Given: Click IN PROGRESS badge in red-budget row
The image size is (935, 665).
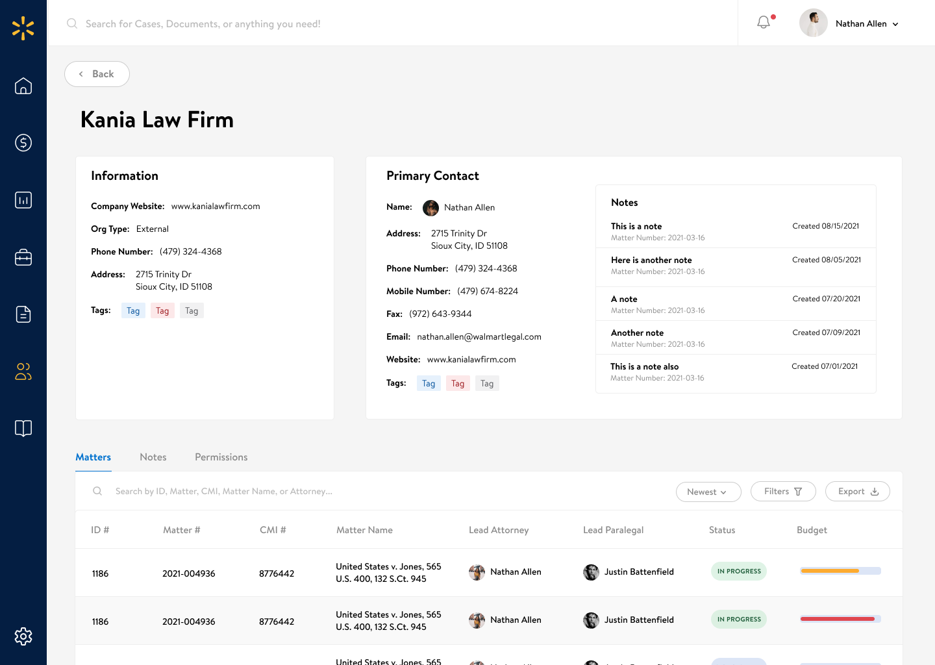Looking at the screenshot, I should click(x=739, y=620).
